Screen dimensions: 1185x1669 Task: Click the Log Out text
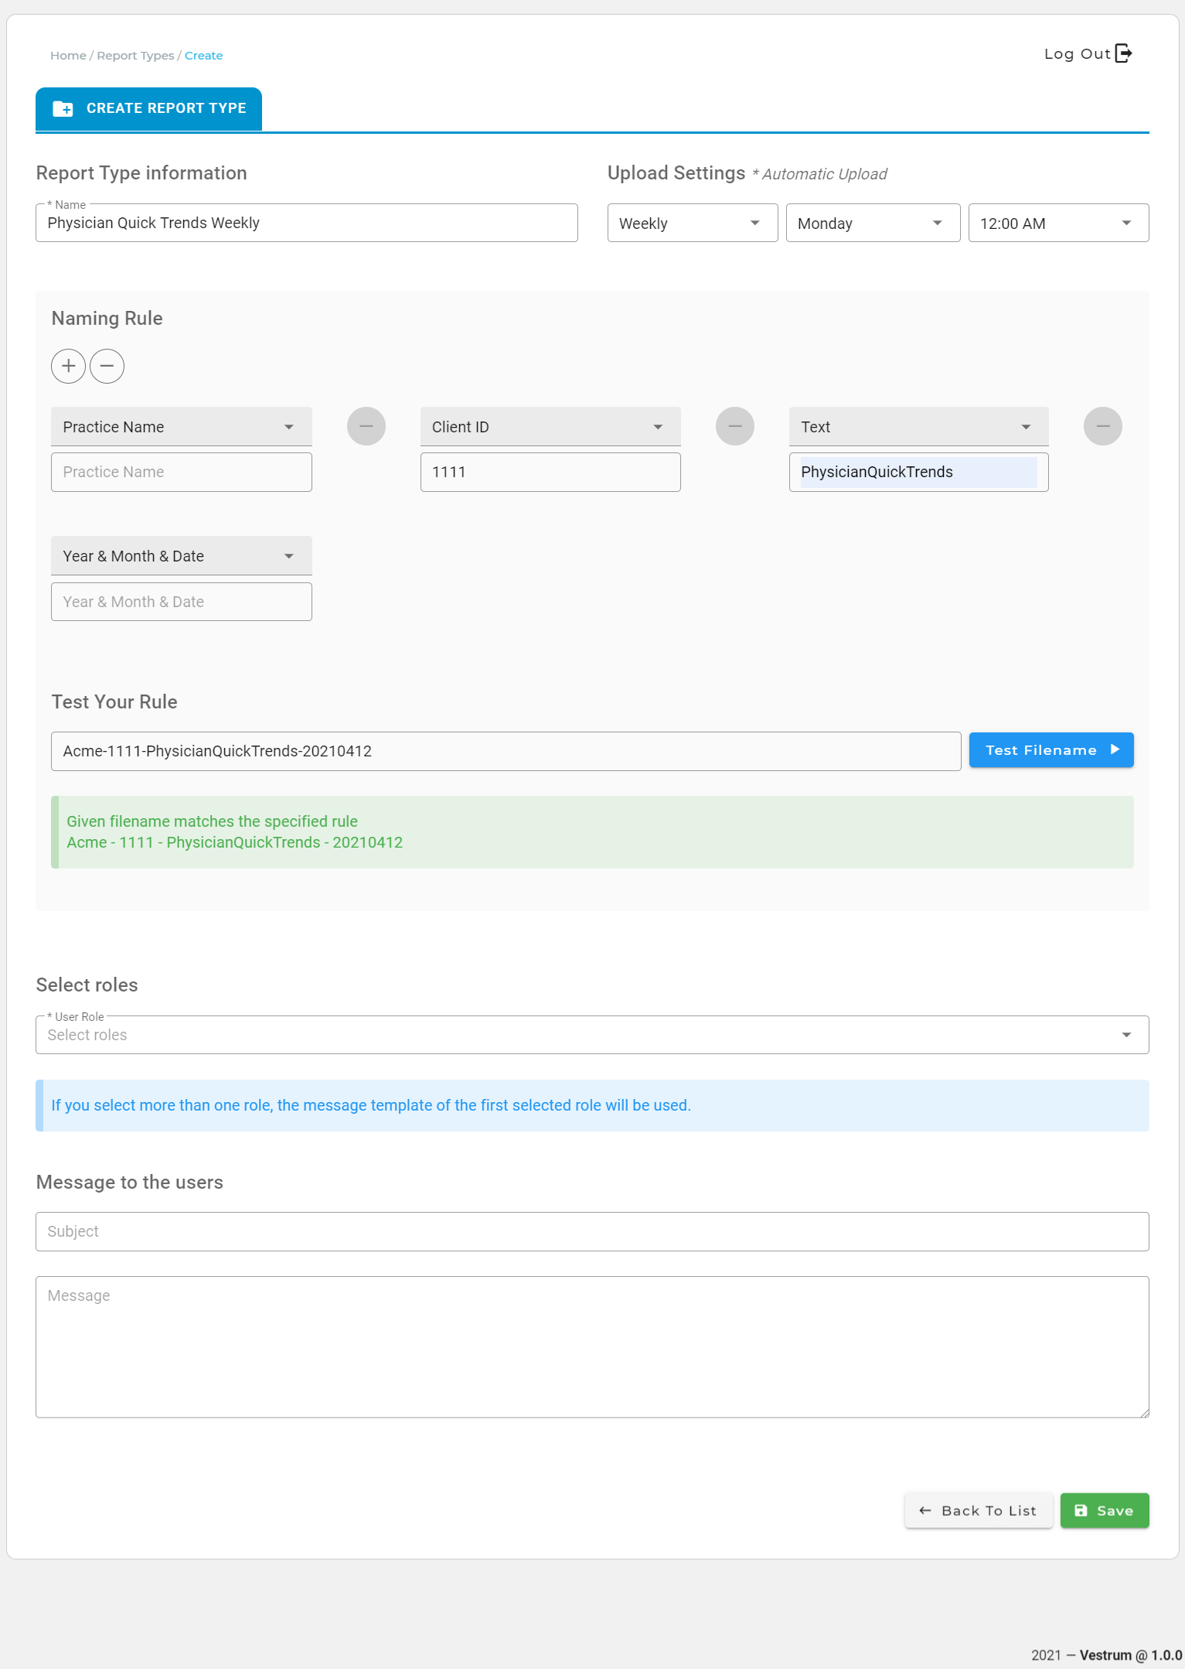point(1077,53)
